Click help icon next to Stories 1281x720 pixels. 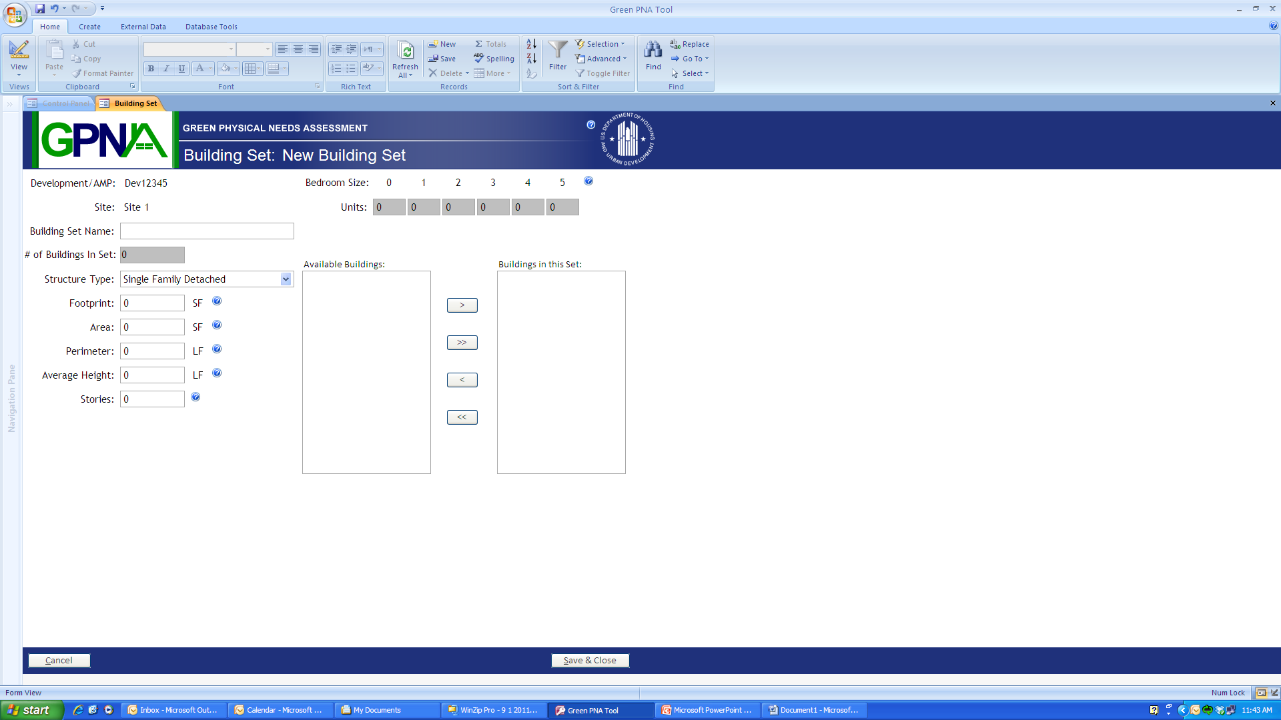[x=195, y=397]
